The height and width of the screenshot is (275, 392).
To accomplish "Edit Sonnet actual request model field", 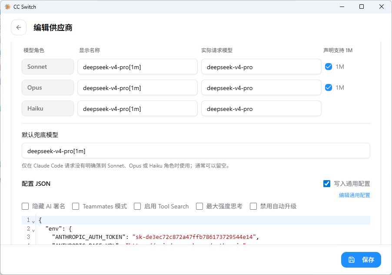I will pos(261,67).
